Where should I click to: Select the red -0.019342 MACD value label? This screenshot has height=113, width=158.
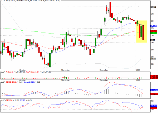(x=154, y=94)
